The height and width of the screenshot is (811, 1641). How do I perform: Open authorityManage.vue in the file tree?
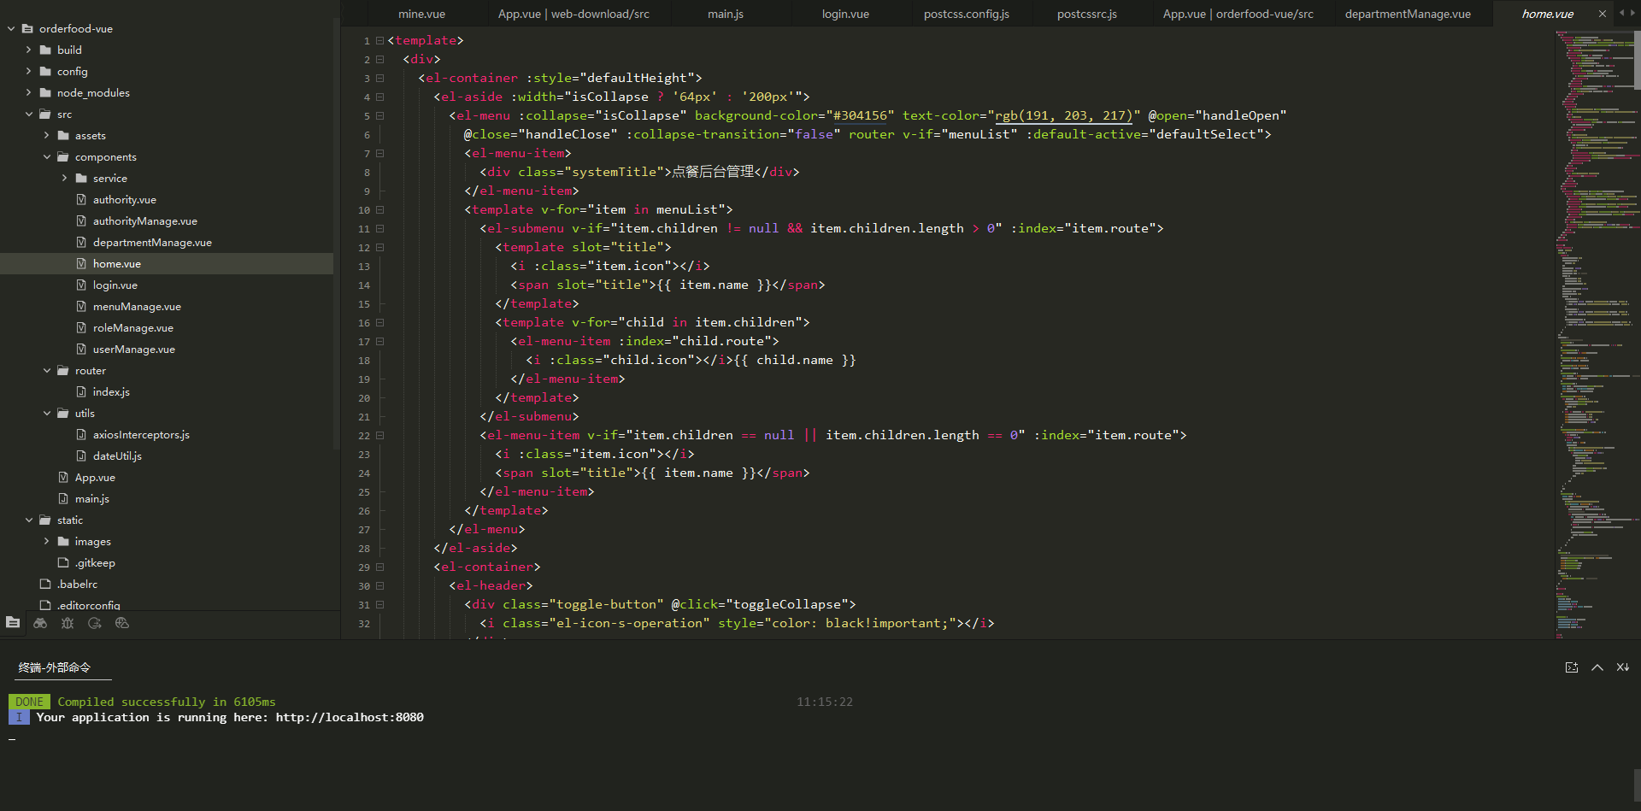145,221
